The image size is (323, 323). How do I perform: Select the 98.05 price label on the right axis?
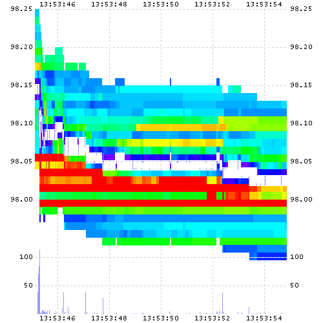tap(301, 161)
